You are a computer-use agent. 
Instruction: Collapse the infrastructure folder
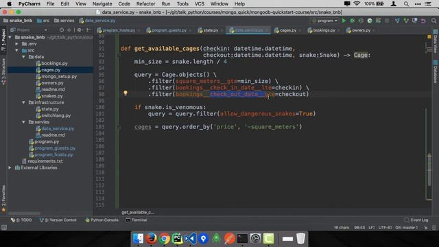(x=23, y=102)
